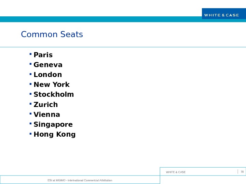Screen dimensions: 246x184
Task: Click the Vienna list item
Action: [x=47, y=114]
